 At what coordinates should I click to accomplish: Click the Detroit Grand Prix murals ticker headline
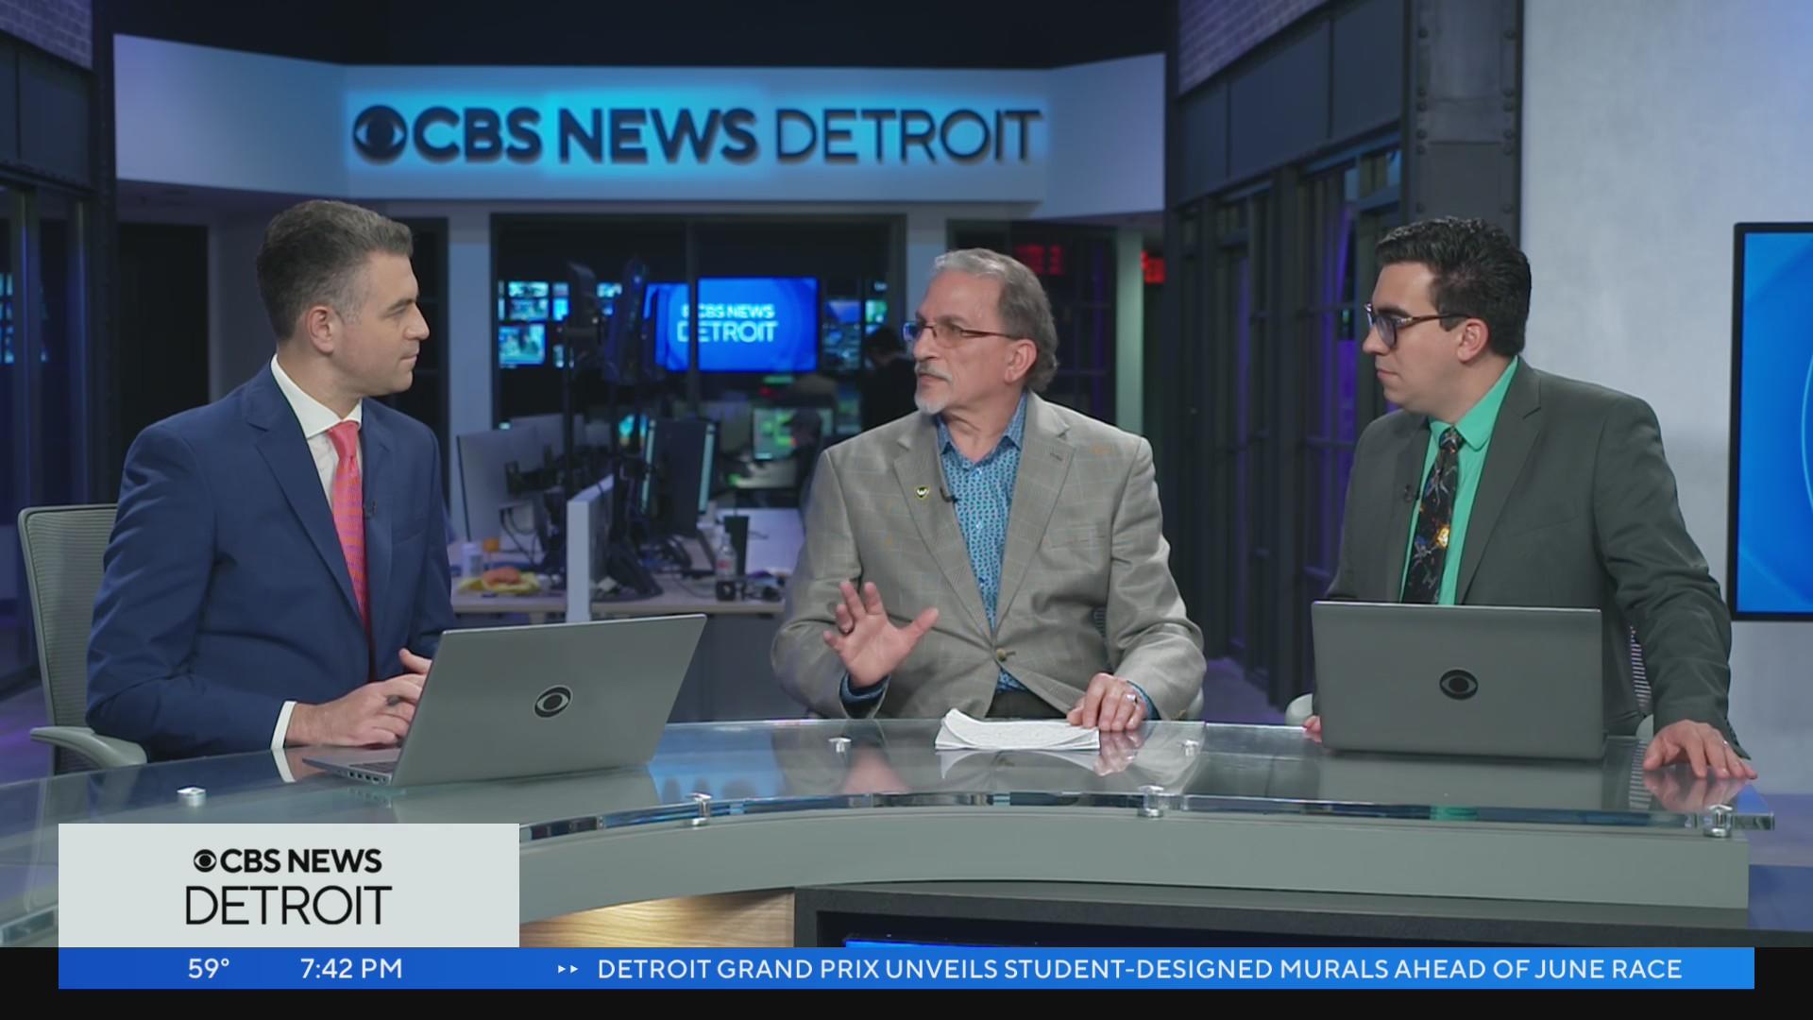point(1140,969)
